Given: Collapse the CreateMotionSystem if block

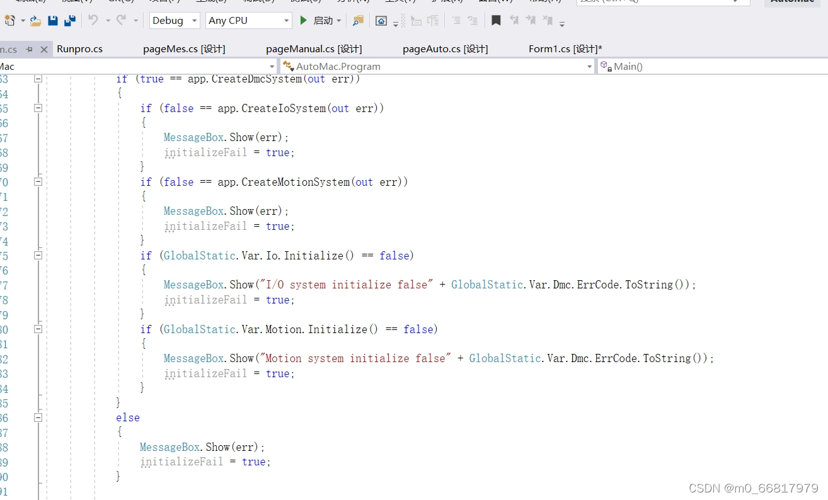Looking at the screenshot, I should (38, 182).
